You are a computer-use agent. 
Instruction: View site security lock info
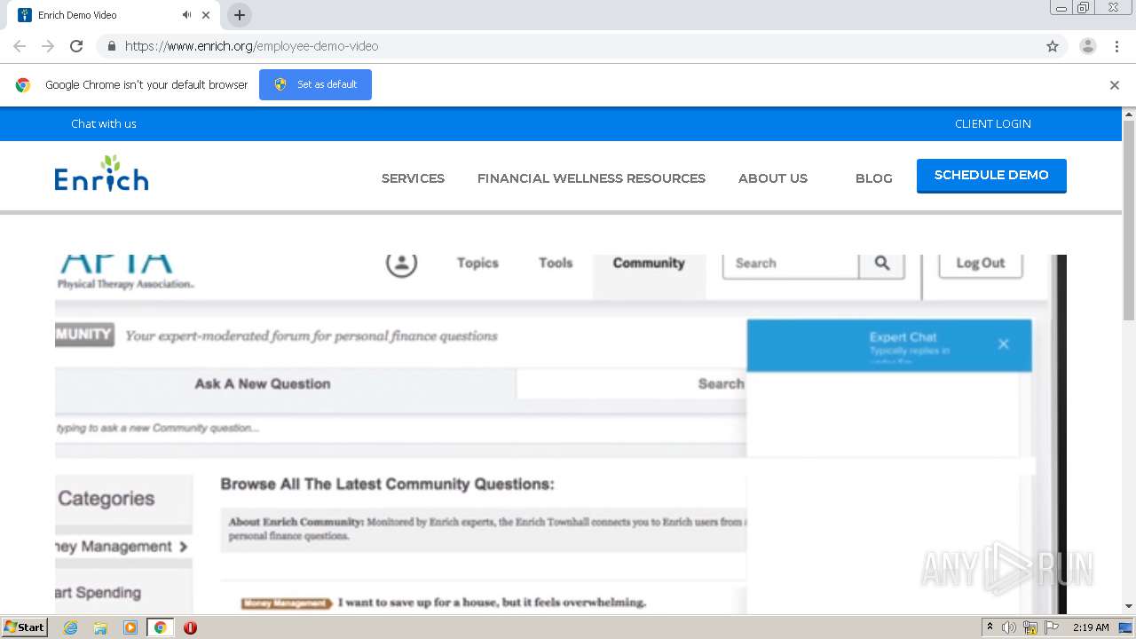point(111,46)
